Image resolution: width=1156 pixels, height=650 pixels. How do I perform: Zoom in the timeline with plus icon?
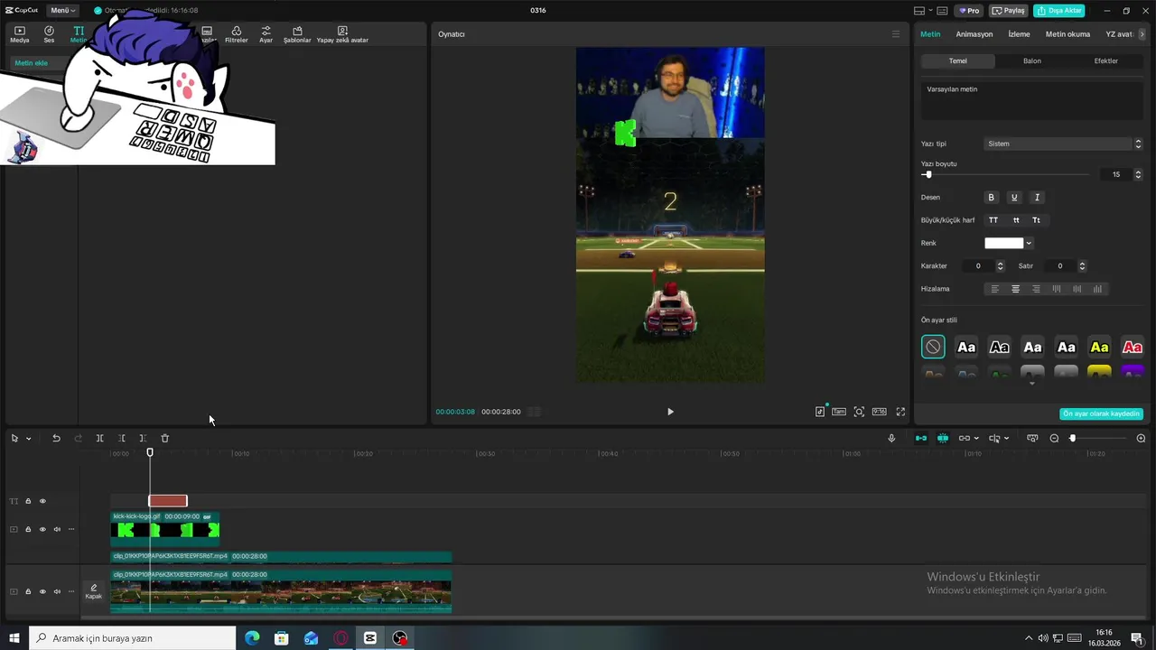(x=1141, y=438)
